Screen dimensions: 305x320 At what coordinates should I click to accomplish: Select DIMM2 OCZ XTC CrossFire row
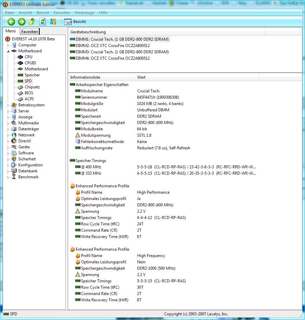click(110, 46)
